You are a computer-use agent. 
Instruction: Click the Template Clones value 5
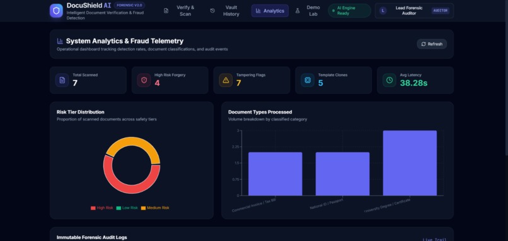point(321,83)
